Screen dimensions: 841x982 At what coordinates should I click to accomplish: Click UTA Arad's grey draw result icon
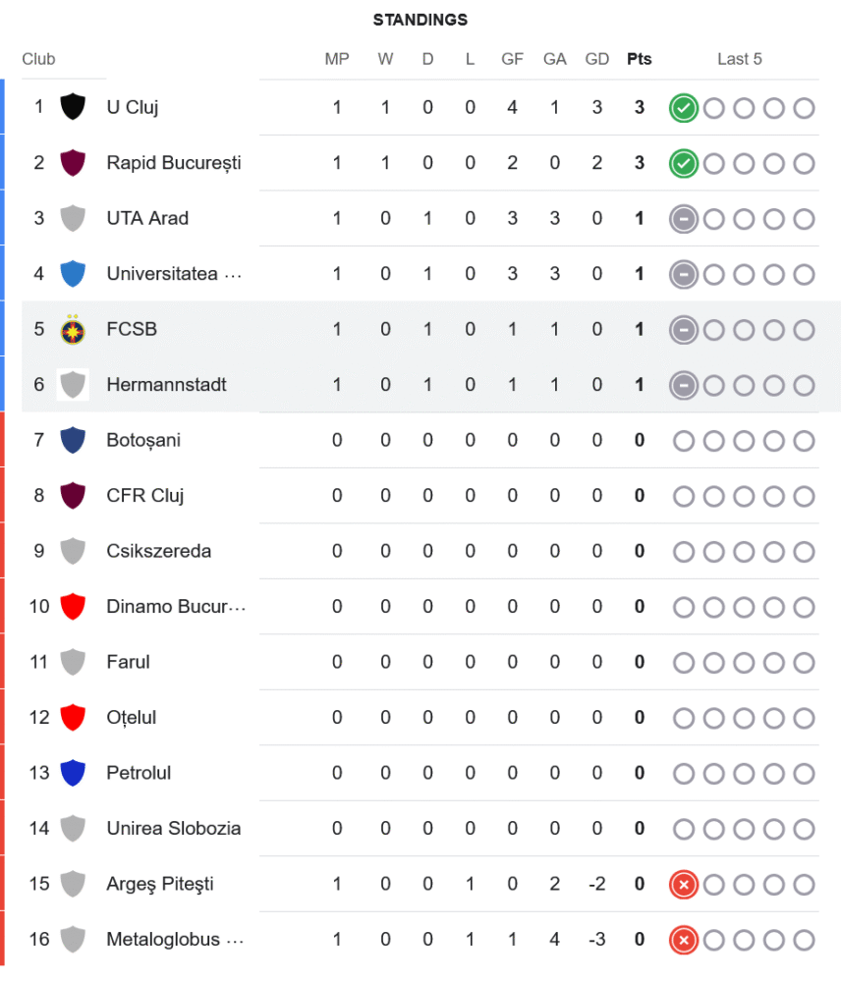(x=683, y=219)
